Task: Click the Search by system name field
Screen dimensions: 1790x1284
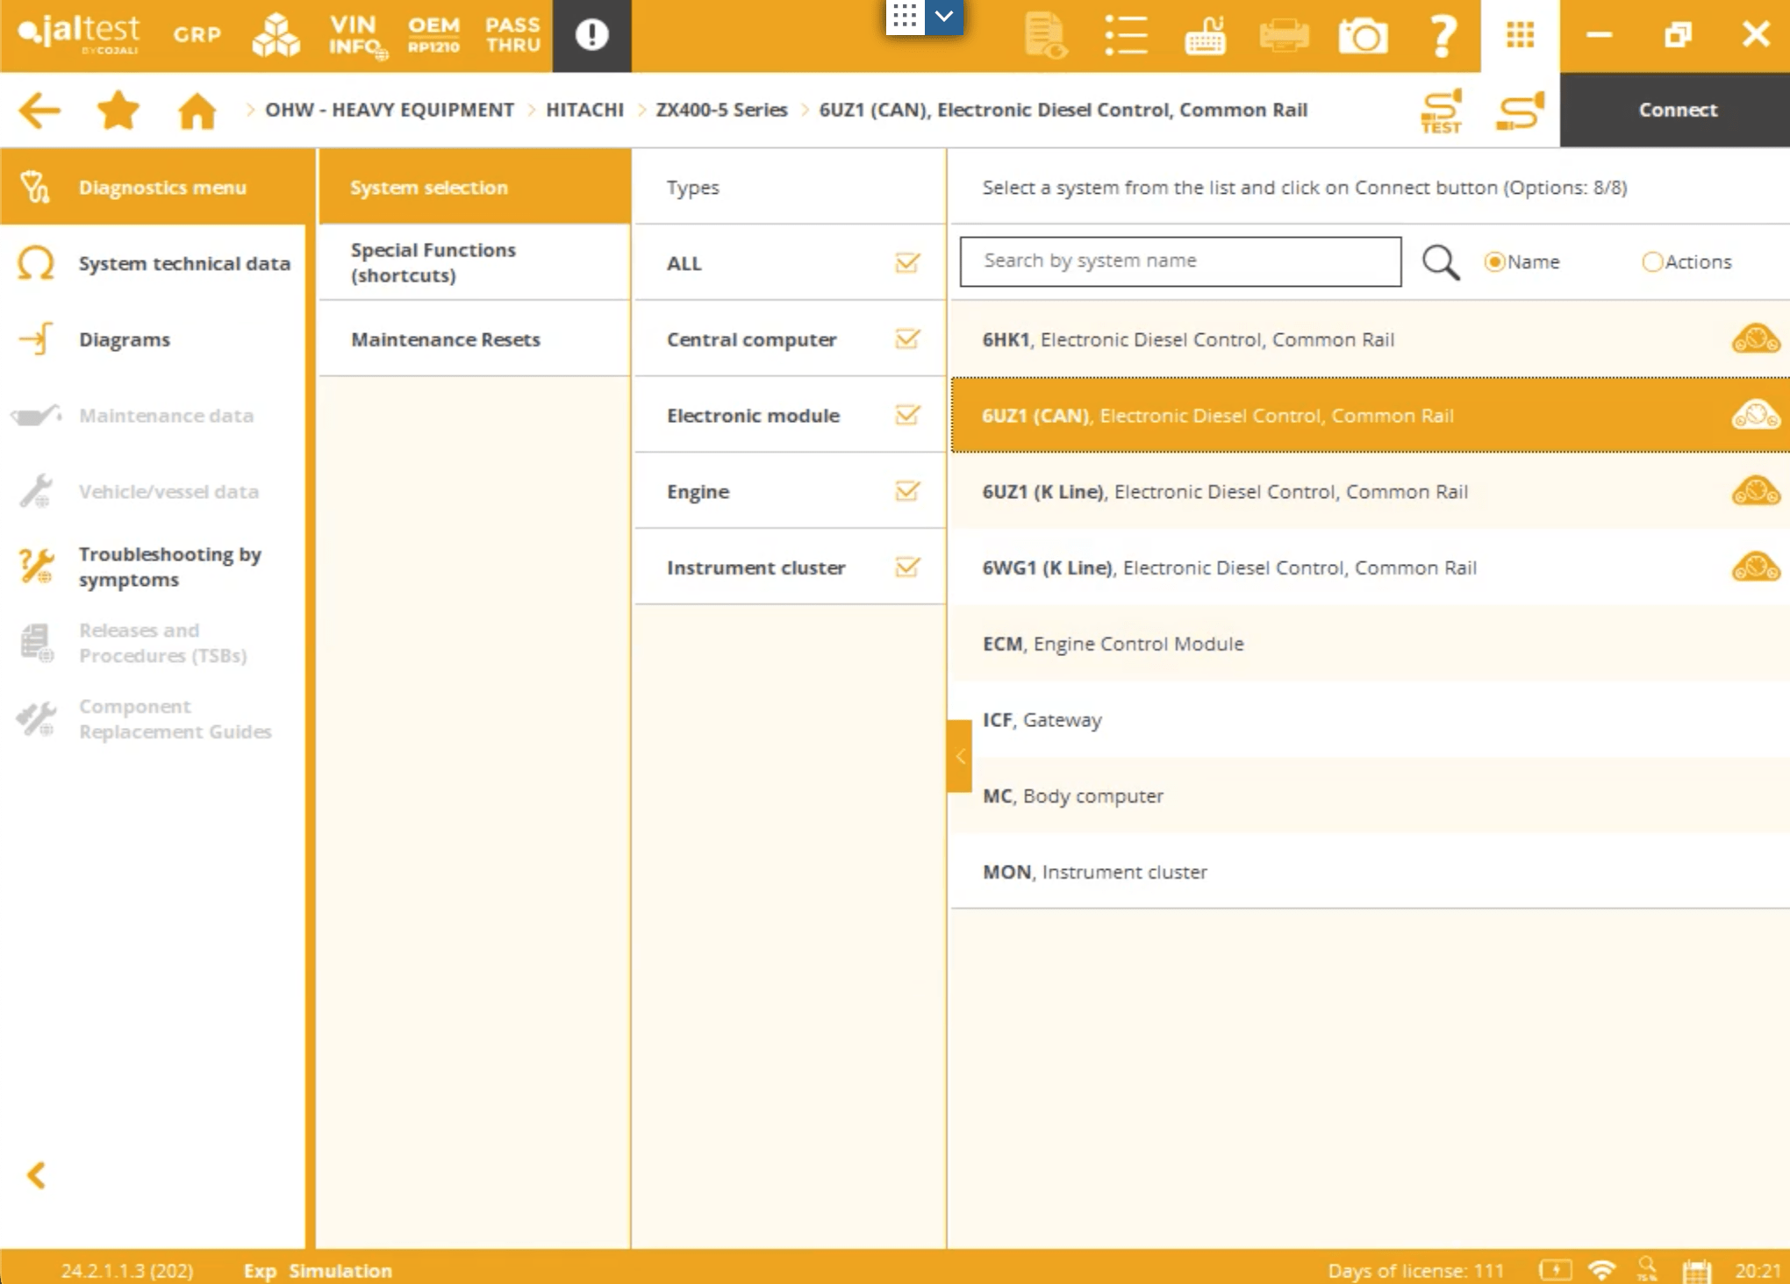Action: pos(1179,261)
